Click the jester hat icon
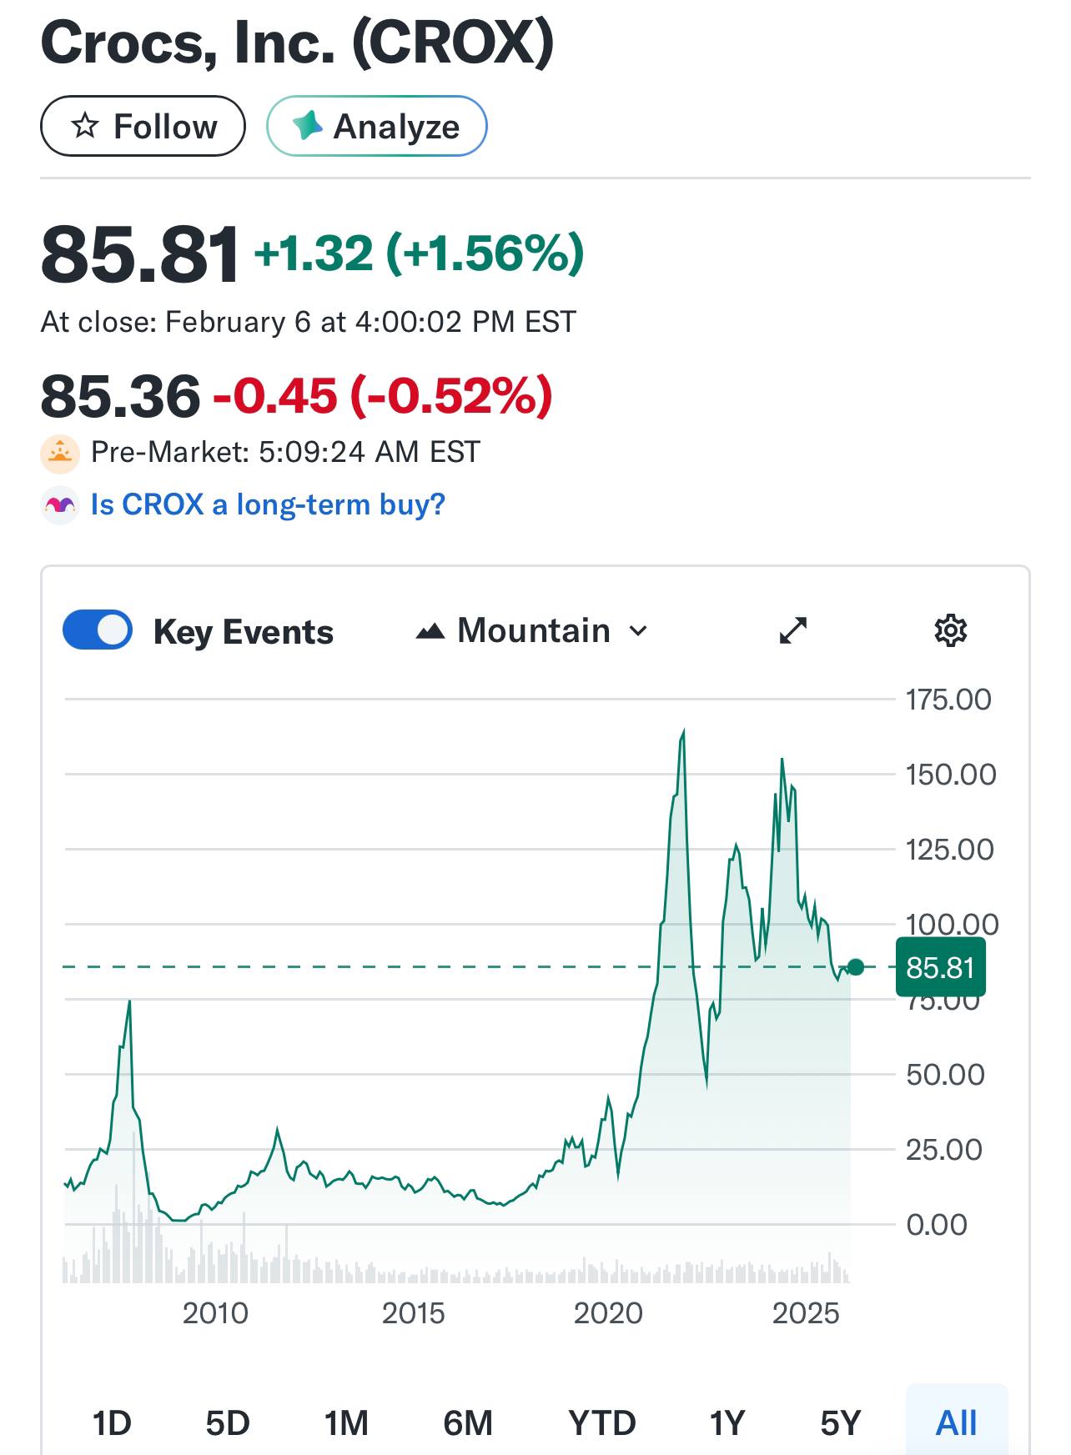1071x1455 pixels. point(60,505)
